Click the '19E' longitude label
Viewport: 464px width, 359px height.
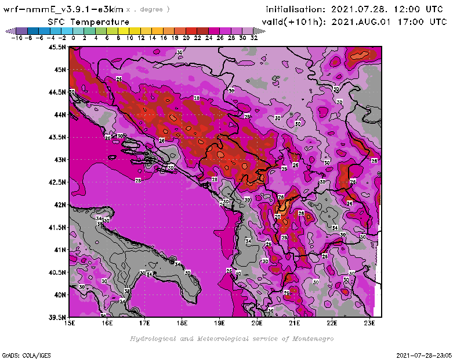click(x=220, y=323)
